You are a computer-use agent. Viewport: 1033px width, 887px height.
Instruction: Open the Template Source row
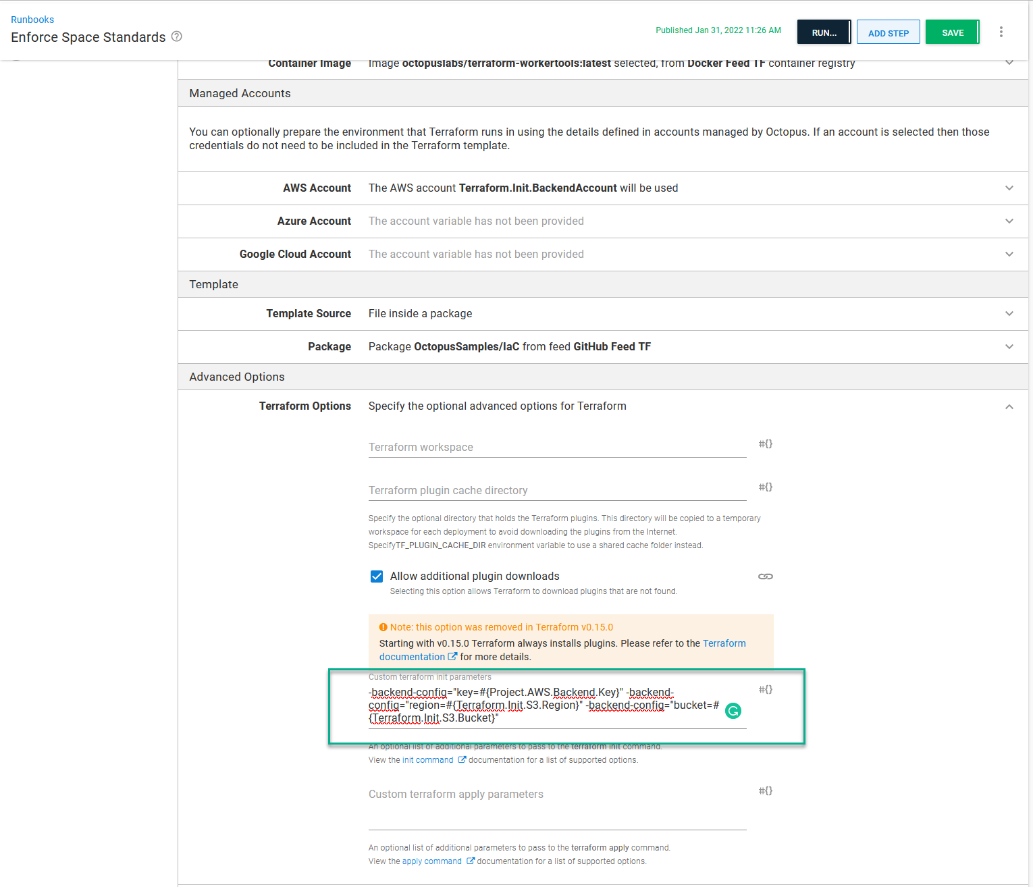pyautogui.click(x=1009, y=313)
